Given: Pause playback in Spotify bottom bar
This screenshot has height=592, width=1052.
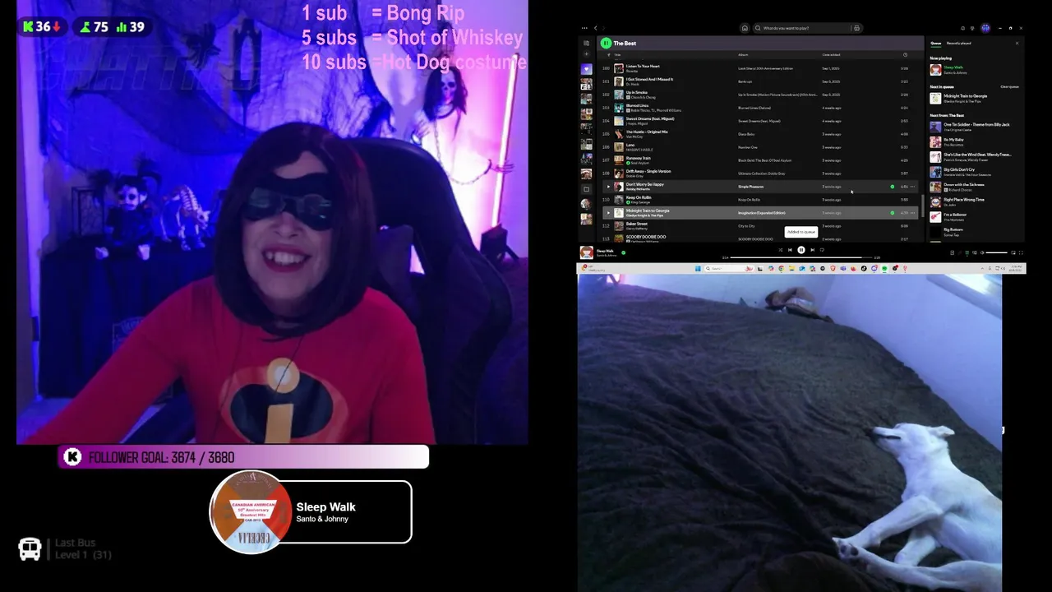Looking at the screenshot, I should [801, 250].
